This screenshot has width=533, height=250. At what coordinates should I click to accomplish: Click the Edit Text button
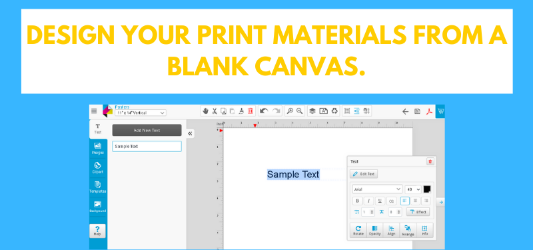(x=364, y=174)
